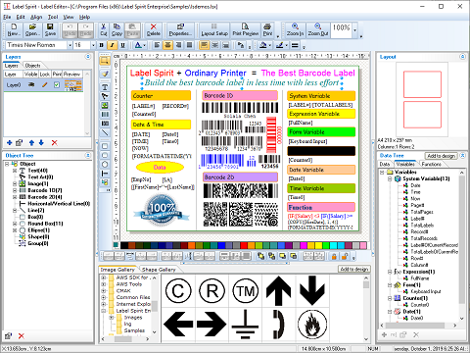The width and height of the screenshot is (470, 353).
Task: Open the font name dropdown
Action: [x=70, y=45]
